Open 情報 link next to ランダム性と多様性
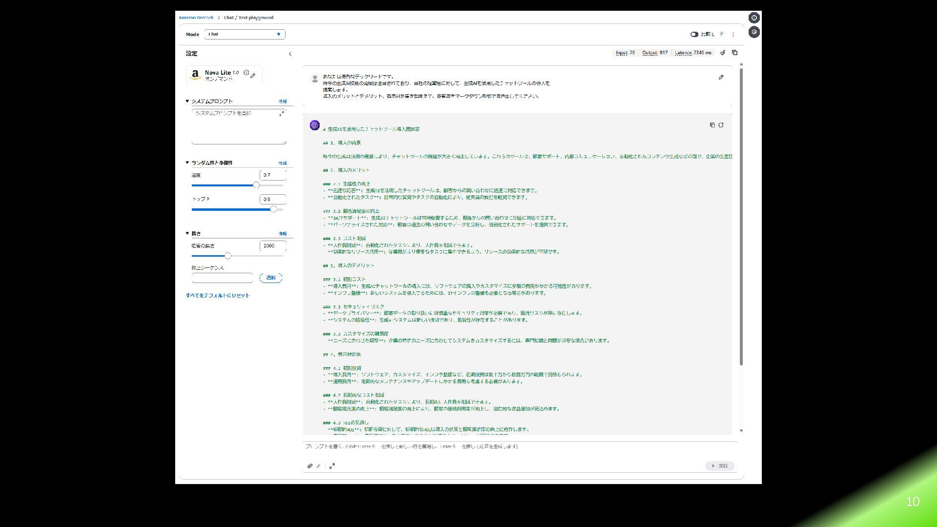Viewport: 937px width, 527px height. pos(283,163)
